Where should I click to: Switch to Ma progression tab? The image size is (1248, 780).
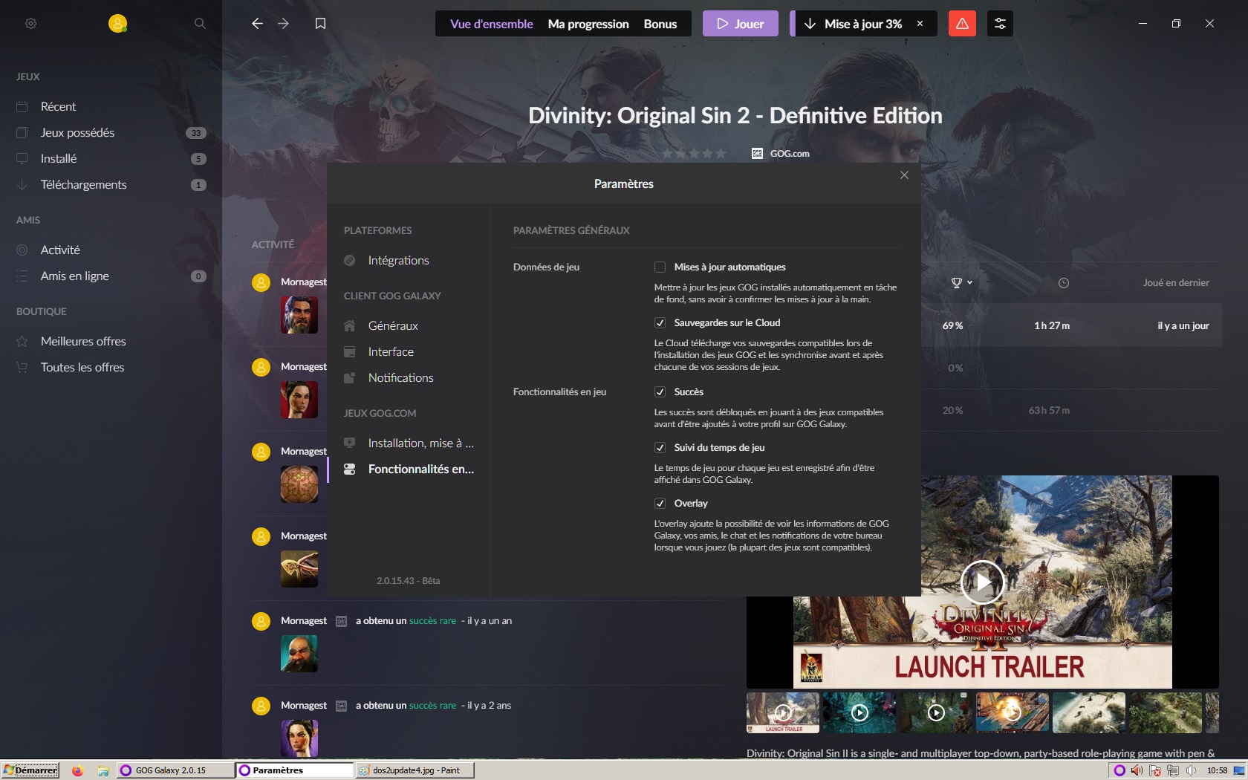pos(588,24)
